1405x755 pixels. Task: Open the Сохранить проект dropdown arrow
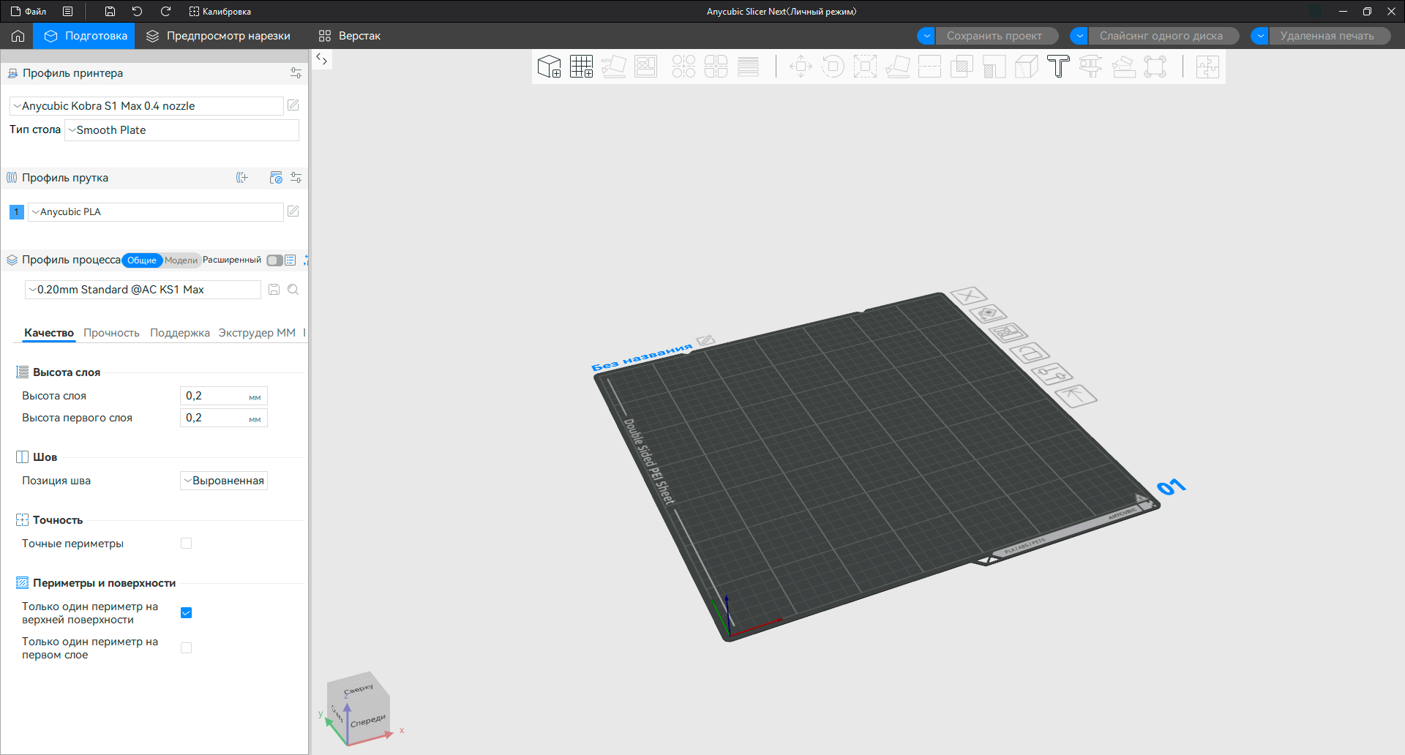[926, 36]
